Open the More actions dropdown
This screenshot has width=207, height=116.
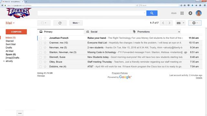click(76, 23)
